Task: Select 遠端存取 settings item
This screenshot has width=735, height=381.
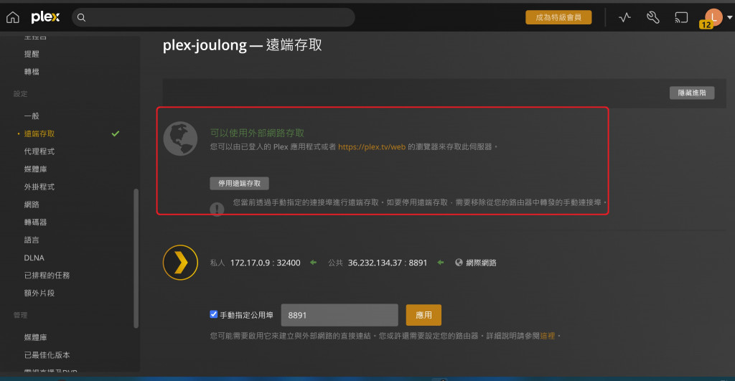Action: point(39,133)
